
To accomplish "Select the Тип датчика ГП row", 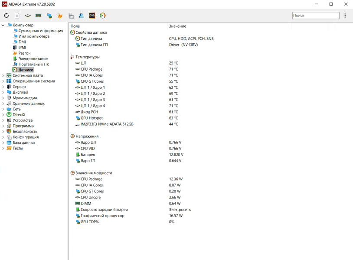I will 137,45.
